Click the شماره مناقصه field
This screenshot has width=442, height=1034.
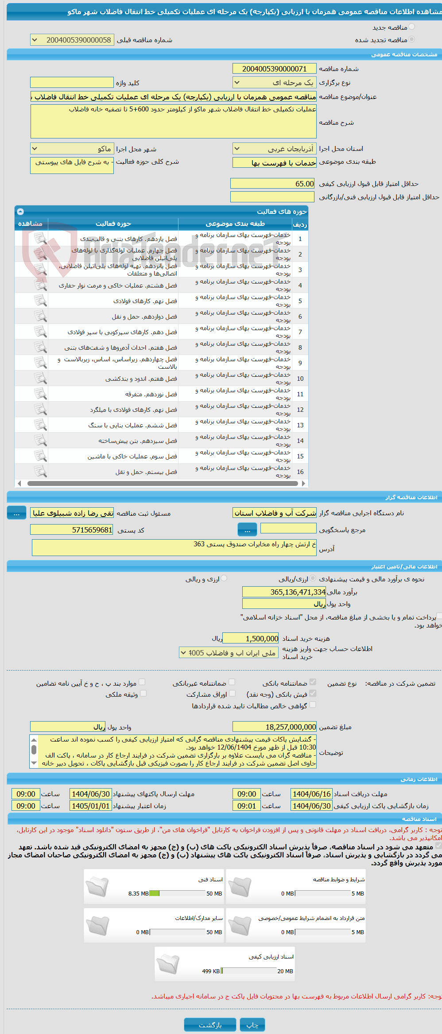point(275,69)
